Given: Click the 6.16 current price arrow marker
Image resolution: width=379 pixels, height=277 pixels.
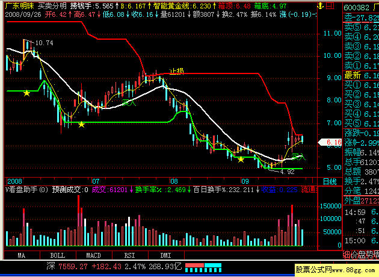Looking at the screenshot, I should coord(330,142).
